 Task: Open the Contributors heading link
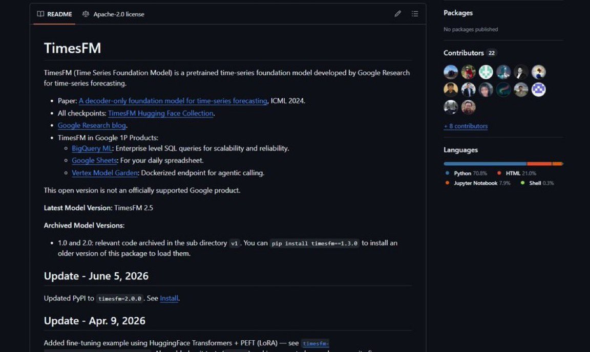pos(463,53)
